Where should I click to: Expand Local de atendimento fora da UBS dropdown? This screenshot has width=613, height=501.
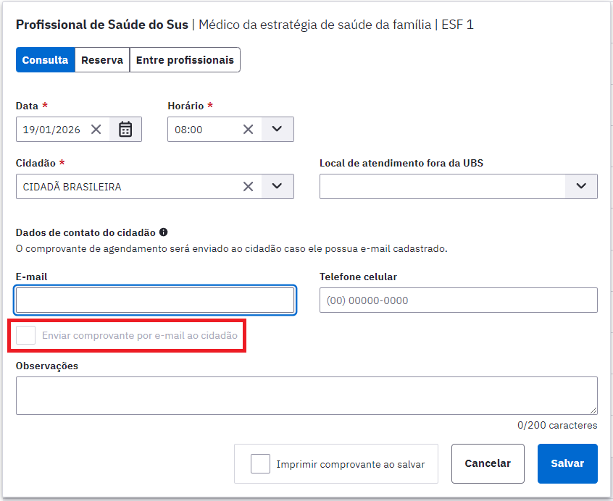(581, 186)
